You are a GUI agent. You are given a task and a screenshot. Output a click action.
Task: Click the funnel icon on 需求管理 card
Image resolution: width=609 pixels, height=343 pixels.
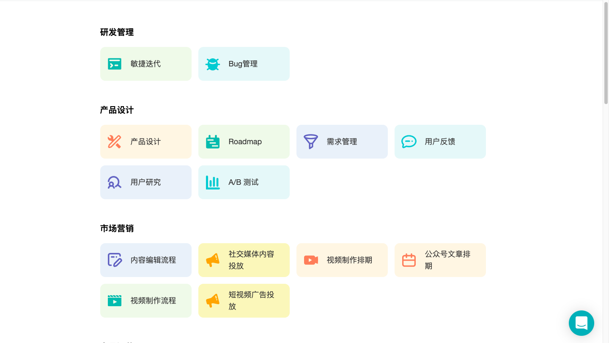[x=311, y=142]
